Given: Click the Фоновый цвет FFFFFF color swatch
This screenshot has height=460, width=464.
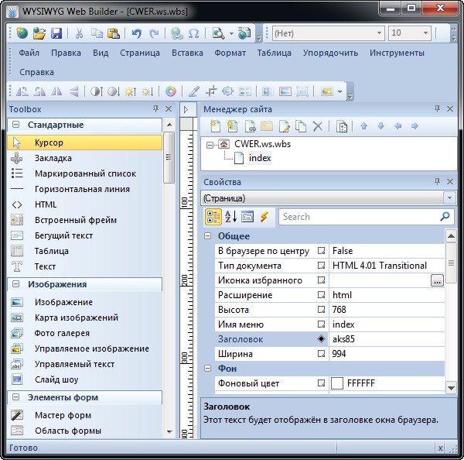Looking at the screenshot, I should pyautogui.click(x=337, y=383).
